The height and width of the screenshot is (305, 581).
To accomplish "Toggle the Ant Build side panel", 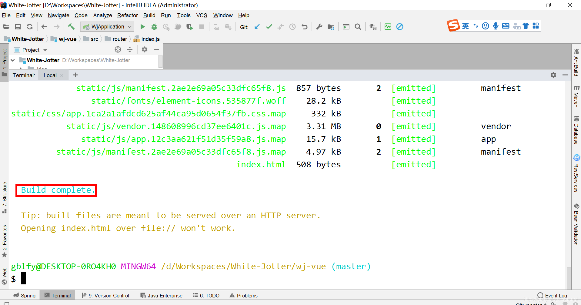I will pyautogui.click(x=576, y=62).
